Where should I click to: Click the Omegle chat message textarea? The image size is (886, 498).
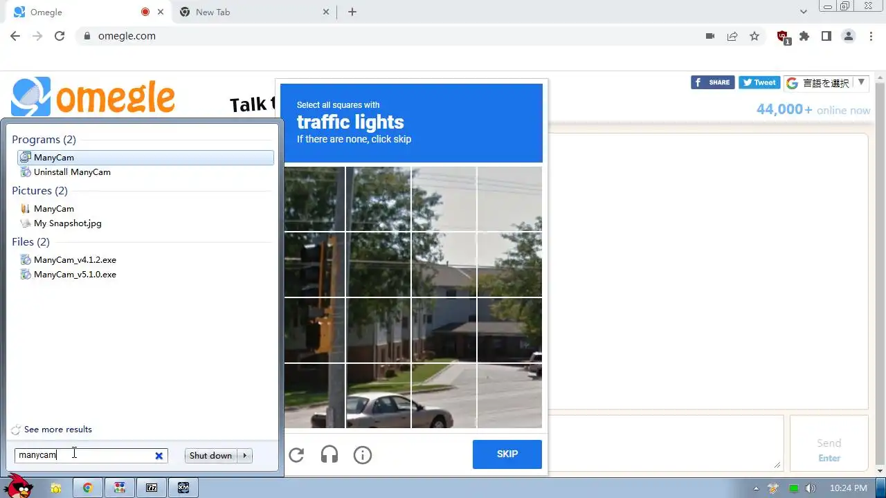[x=664, y=443]
